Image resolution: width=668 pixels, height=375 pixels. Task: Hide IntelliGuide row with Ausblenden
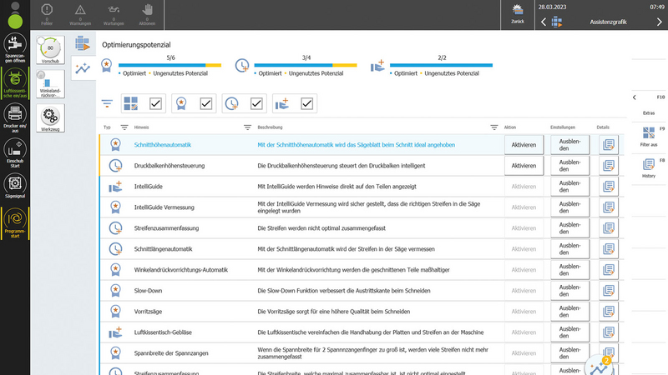tap(569, 187)
